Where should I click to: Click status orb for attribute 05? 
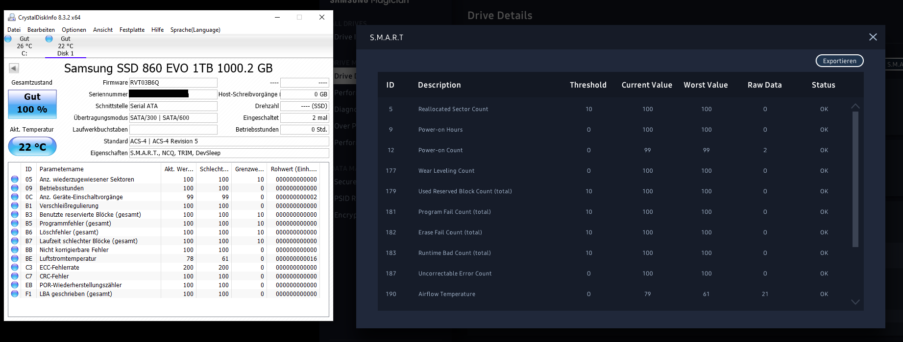[x=15, y=180]
